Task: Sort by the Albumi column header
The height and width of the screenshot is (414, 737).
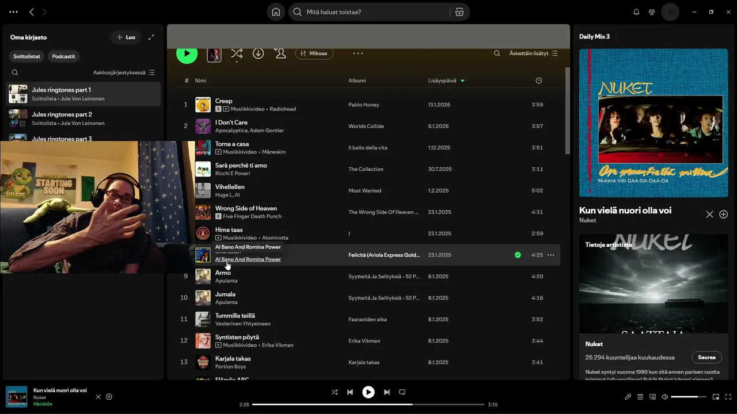Action: pos(357,80)
